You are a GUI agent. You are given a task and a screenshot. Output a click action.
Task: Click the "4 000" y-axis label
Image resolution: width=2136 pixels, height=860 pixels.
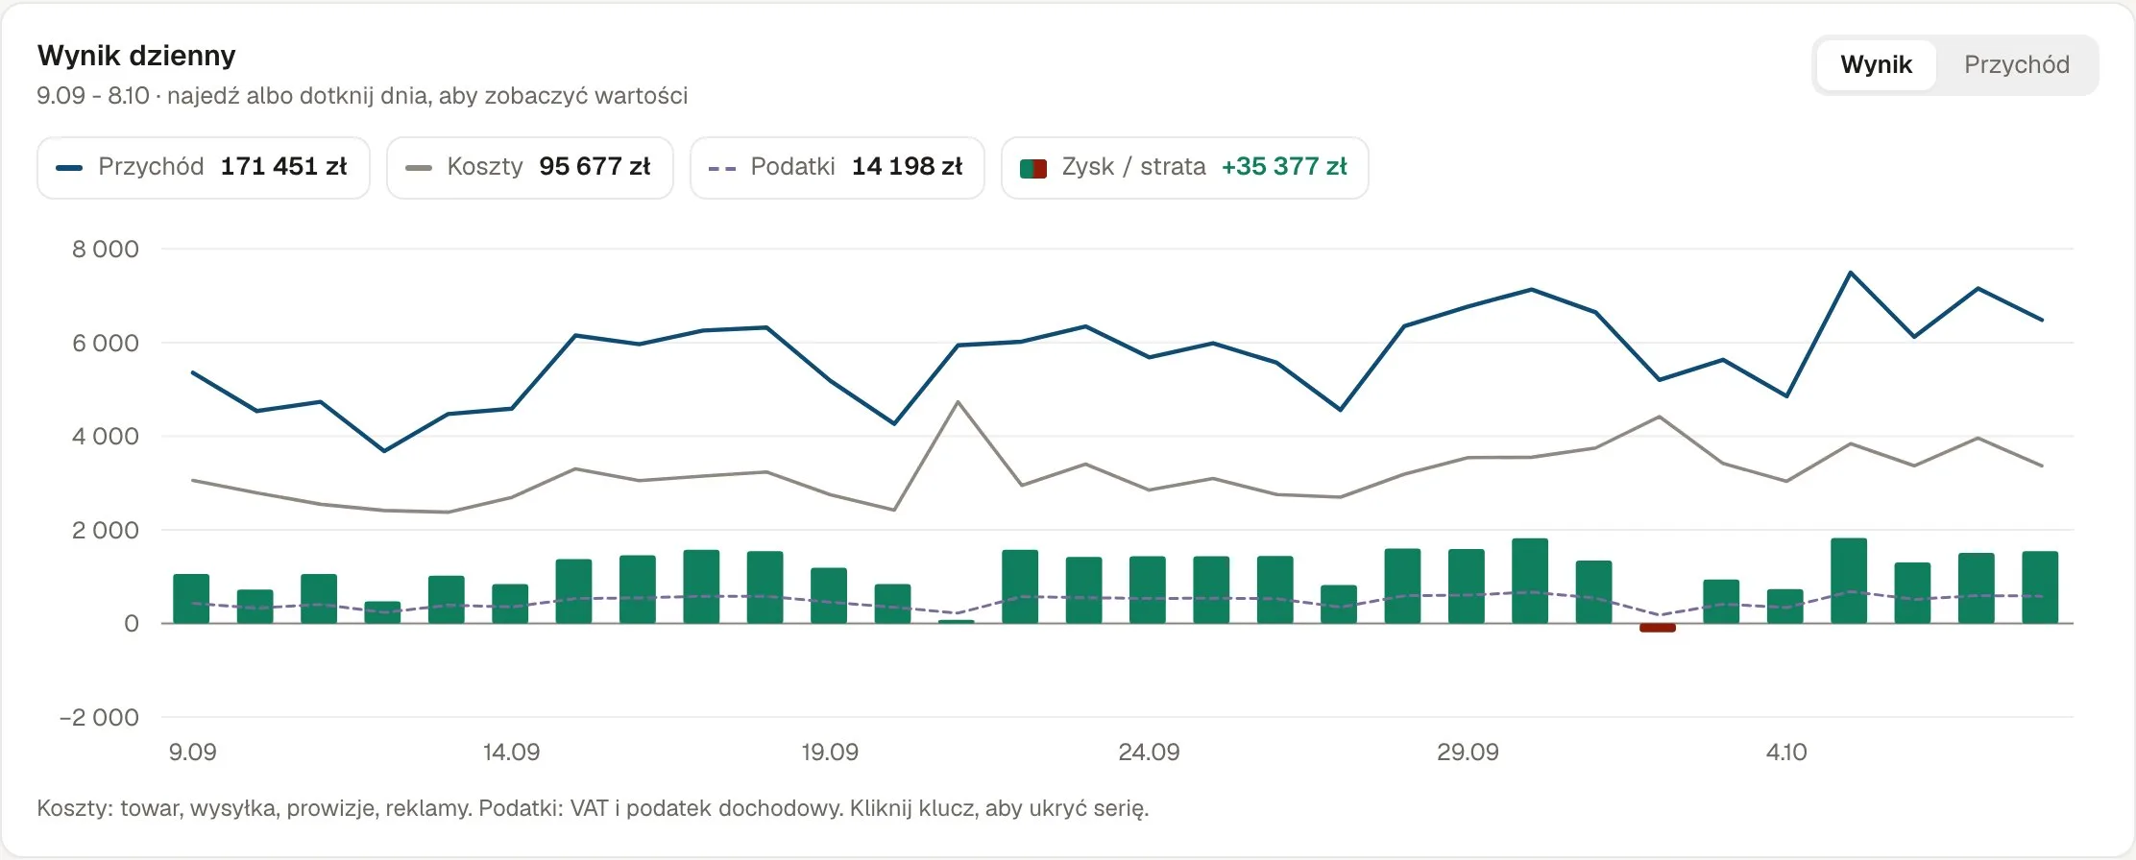(x=106, y=437)
